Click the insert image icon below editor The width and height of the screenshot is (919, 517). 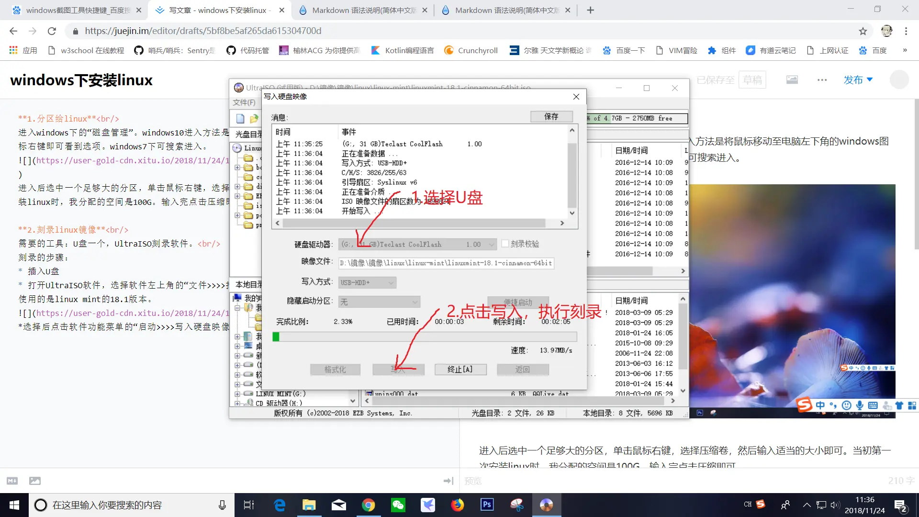tap(35, 481)
